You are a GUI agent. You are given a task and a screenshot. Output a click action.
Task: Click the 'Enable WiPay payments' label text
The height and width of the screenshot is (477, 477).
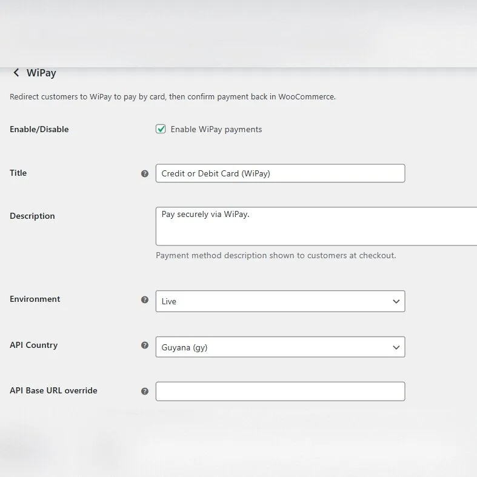(216, 129)
